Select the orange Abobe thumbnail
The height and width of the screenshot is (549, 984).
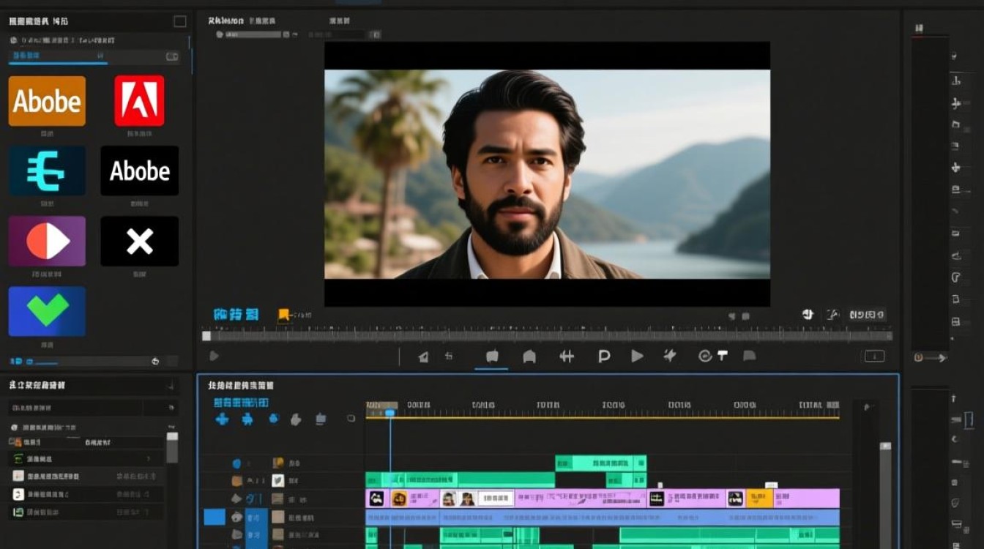[x=47, y=101]
